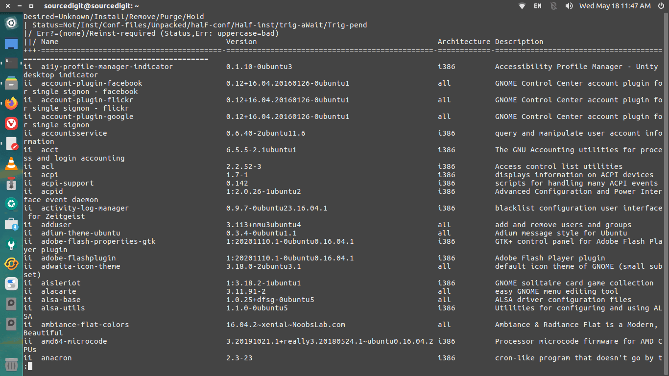This screenshot has width=669, height=376.
Task: Open the Files manager from the dock
Action: coord(11,83)
